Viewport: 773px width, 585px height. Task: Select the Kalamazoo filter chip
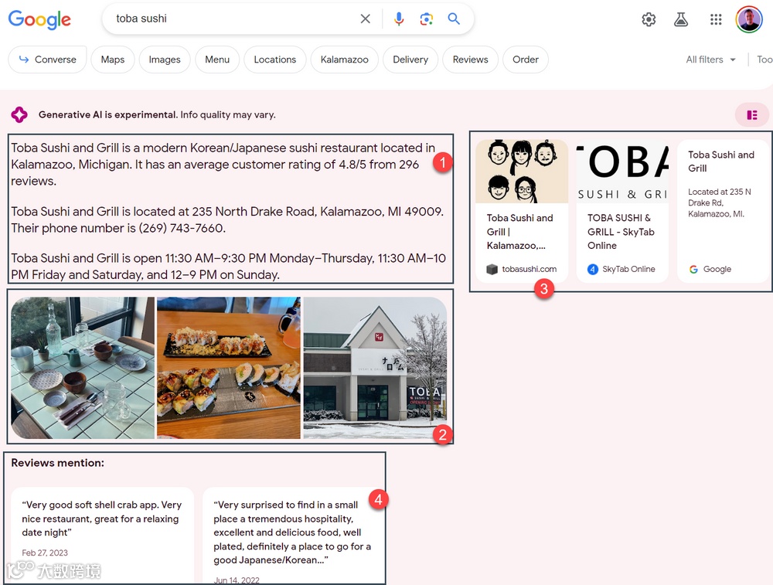point(344,60)
